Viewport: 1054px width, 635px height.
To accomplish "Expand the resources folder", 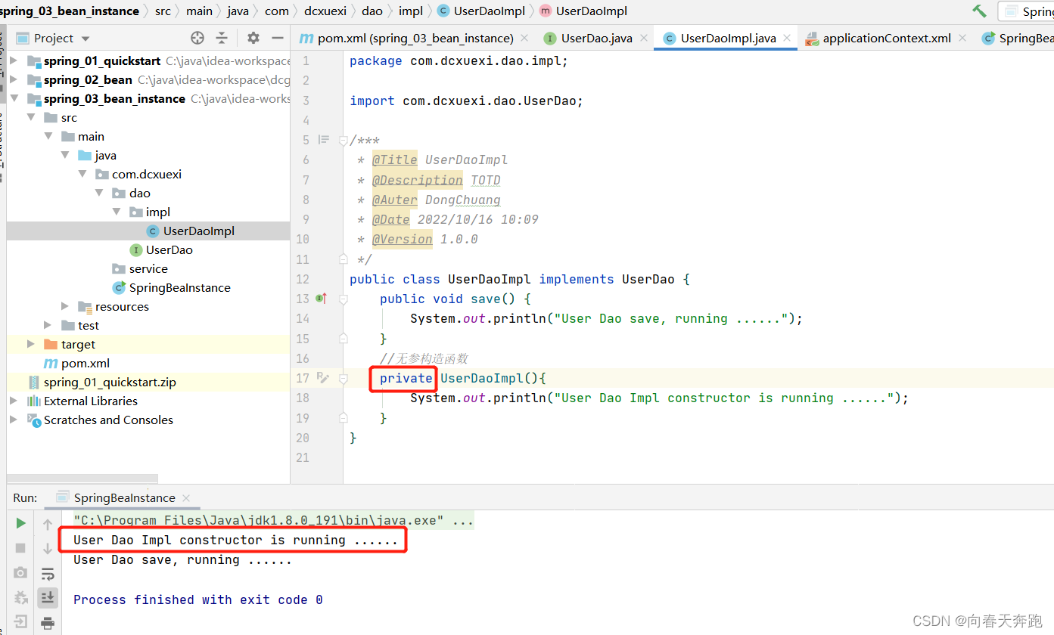I will [65, 307].
